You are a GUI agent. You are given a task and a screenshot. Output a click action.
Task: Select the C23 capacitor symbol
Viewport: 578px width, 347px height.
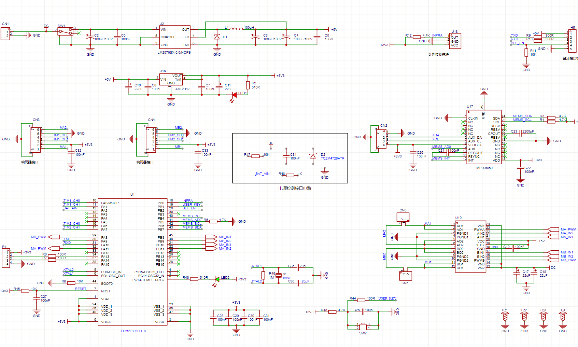(x=521, y=134)
